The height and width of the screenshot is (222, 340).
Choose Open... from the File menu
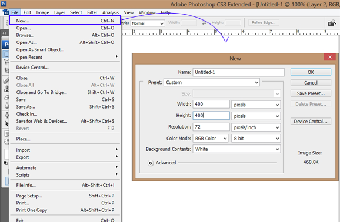click(65, 28)
